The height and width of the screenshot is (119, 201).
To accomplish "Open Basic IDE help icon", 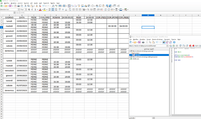I will [x=174, y=42].
